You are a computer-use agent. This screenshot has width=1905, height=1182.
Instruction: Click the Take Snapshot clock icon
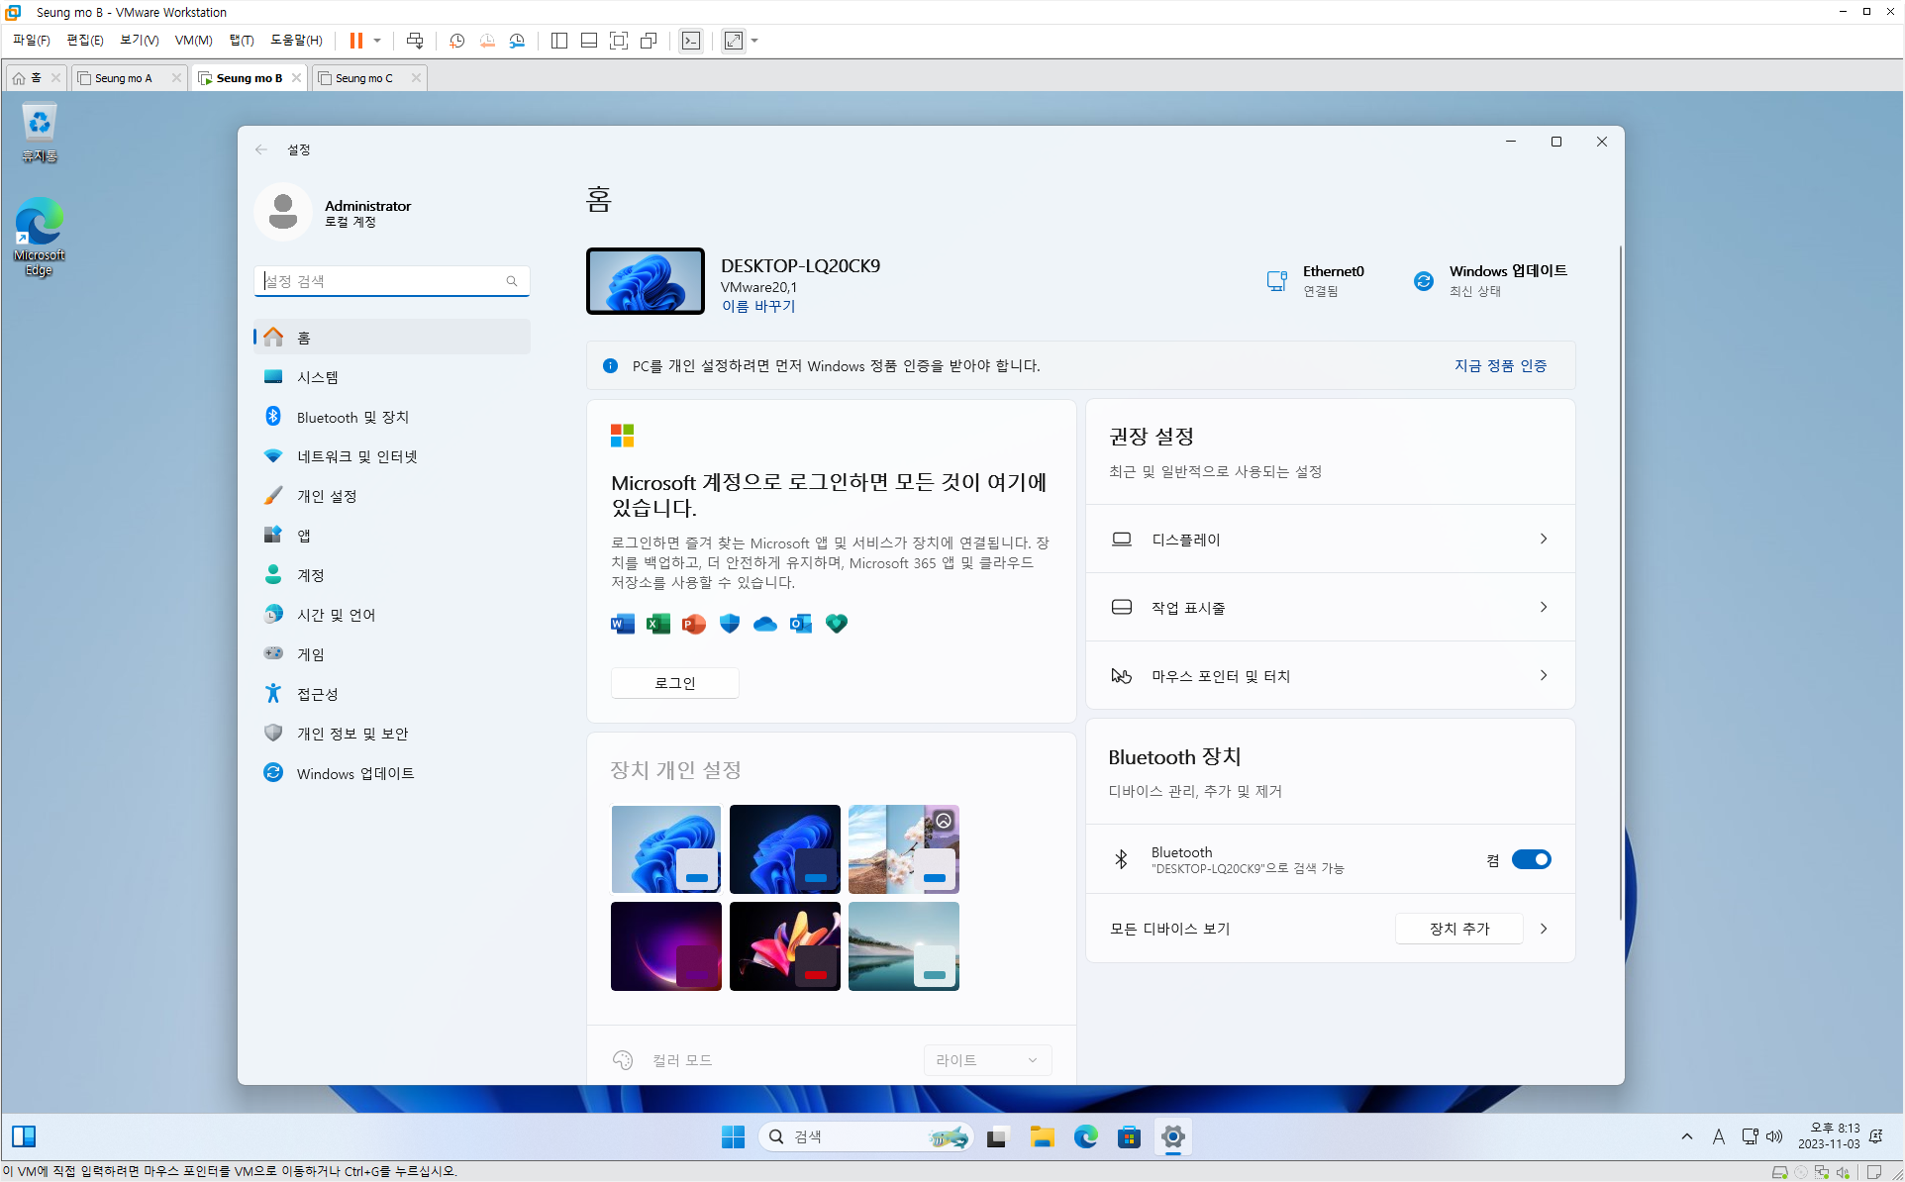click(x=456, y=41)
